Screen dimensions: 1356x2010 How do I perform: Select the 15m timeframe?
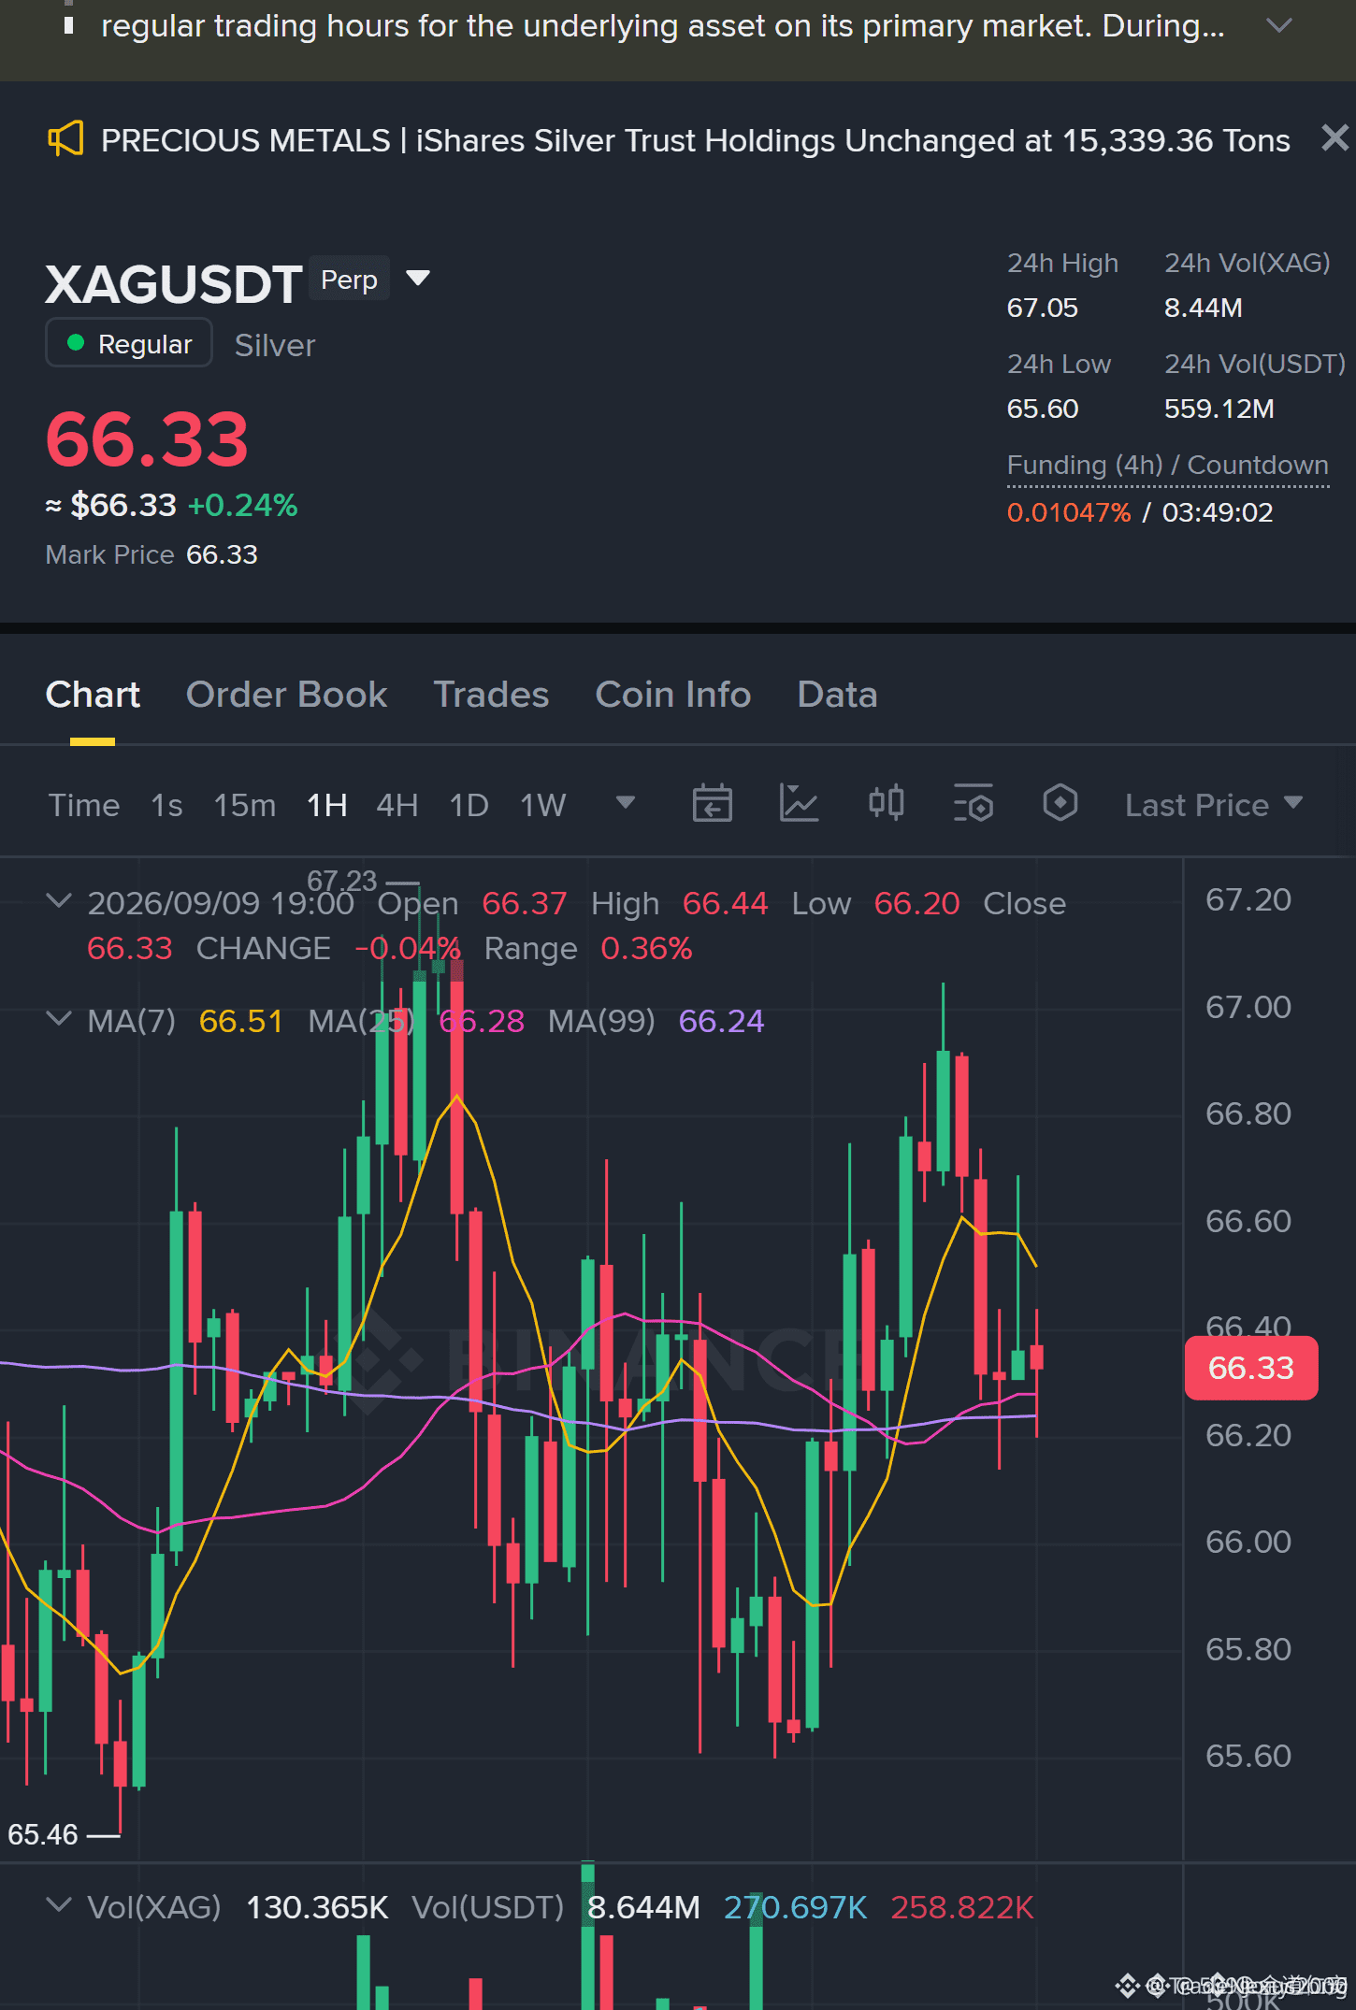point(244,805)
